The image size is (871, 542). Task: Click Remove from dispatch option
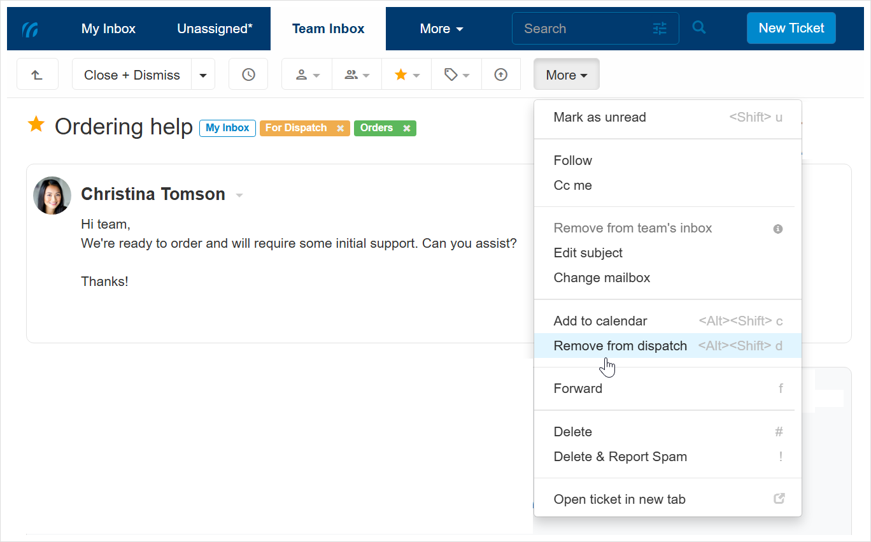[620, 345]
